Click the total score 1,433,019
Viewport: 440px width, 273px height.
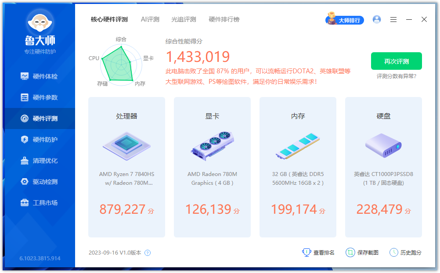[x=198, y=57]
